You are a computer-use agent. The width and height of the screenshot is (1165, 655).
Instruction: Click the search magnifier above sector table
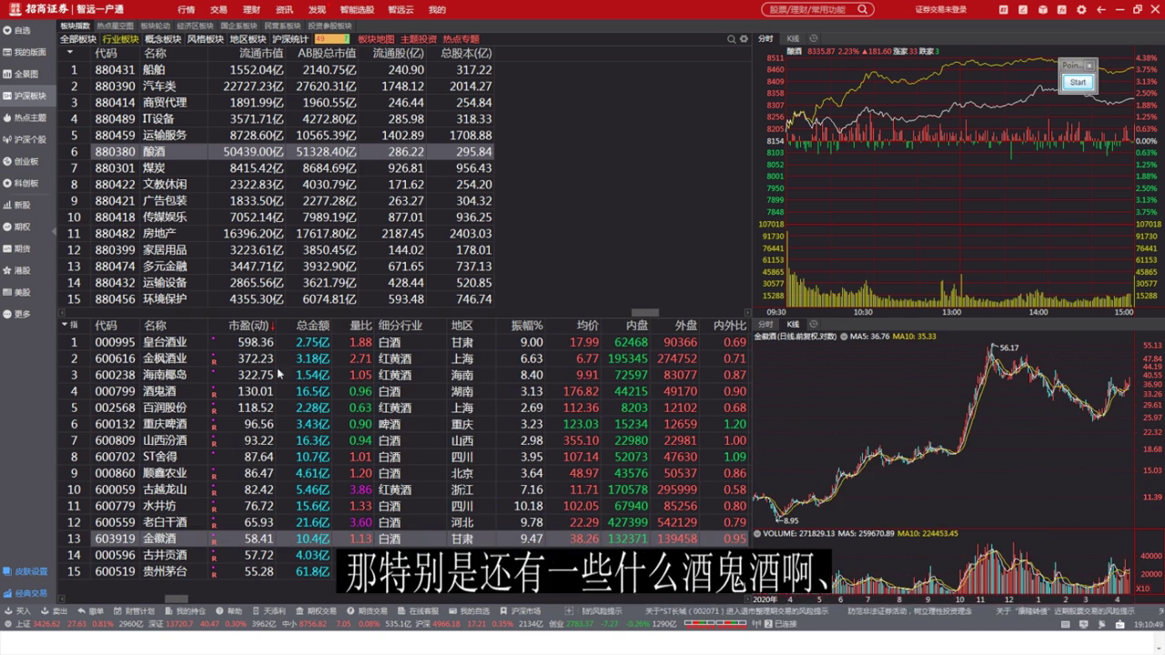(x=731, y=39)
